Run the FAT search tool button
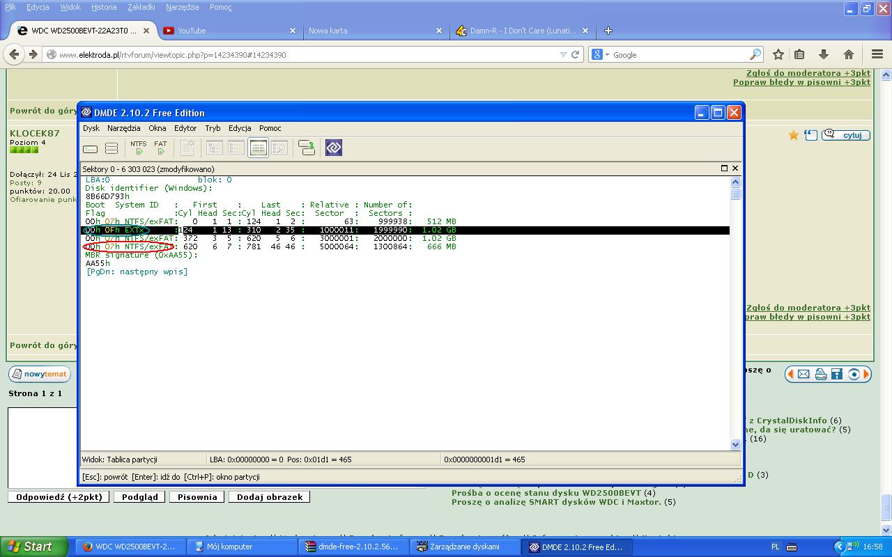The width and height of the screenshot is (892, 557). click(x=160, y=148)
